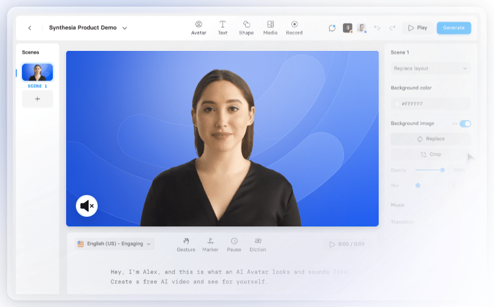This screenshot has height=307, width=494.
Task: Open the Media tool
Action: (x=270, y=28)
